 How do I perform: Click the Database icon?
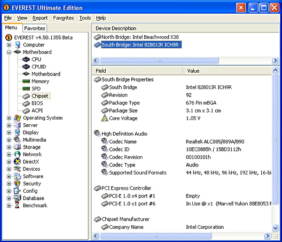point(17,198)
